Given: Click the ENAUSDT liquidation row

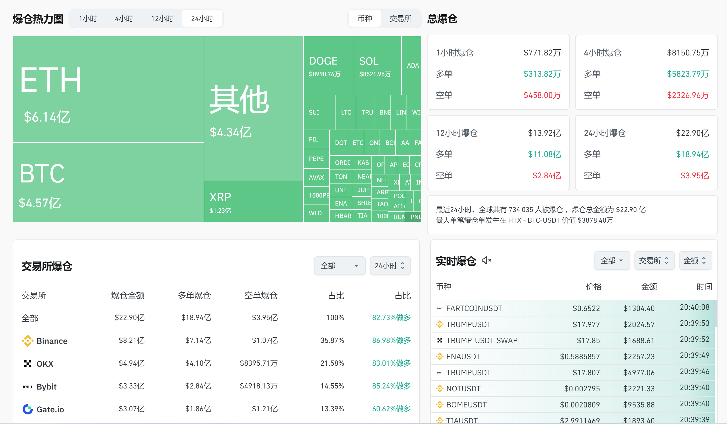Looking at the screenshot, I should pyautogui.click(x=572, y=357).
